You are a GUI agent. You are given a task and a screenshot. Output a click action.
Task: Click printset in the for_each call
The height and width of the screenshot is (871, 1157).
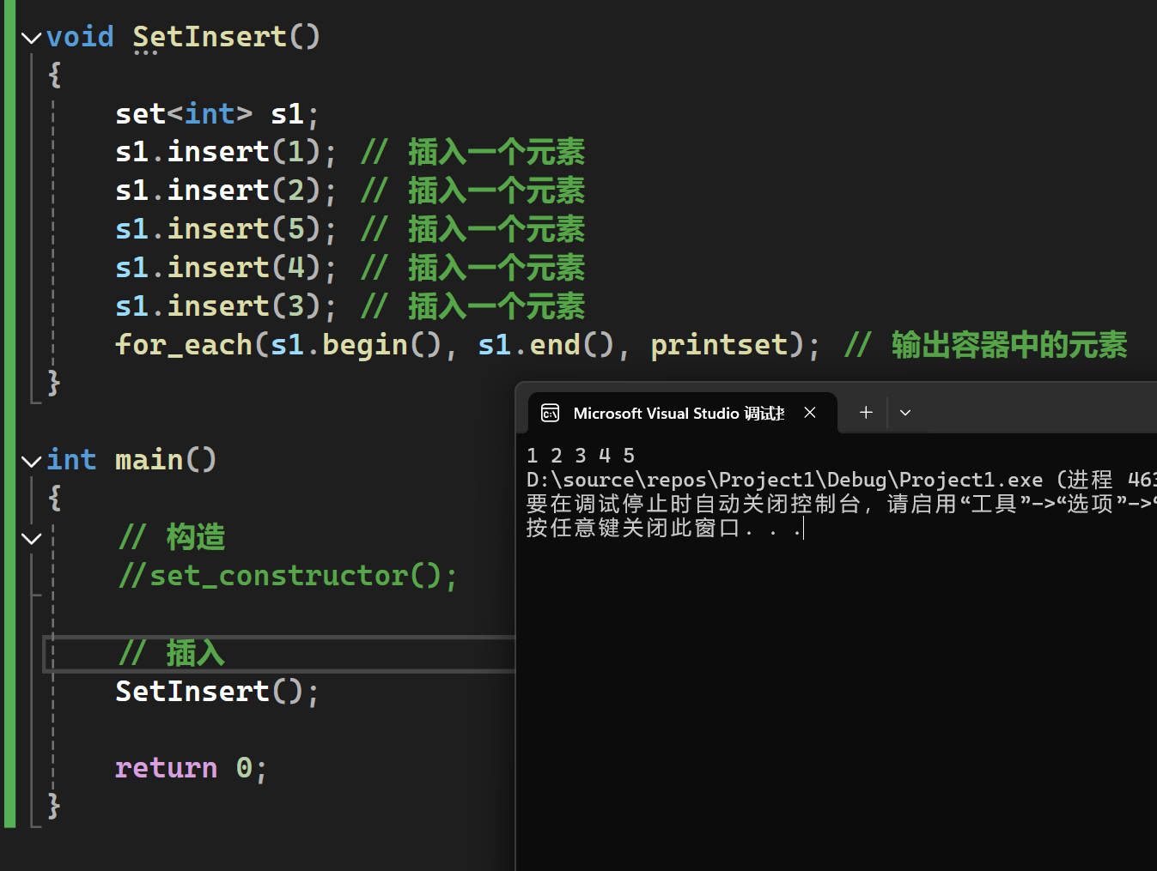coord(719,345)
